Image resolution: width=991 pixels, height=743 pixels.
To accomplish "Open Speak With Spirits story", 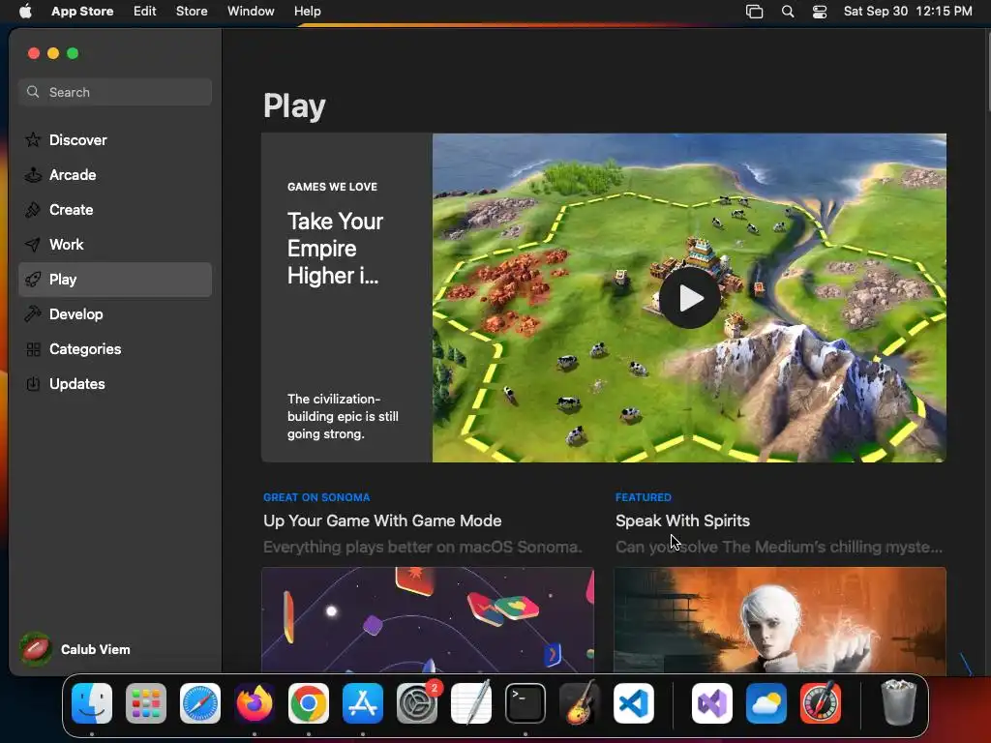I will pos(682,520).
